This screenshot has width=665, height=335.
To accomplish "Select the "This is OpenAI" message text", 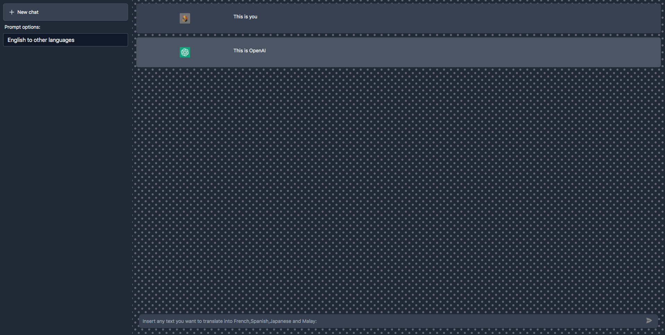I will point(249,51).
